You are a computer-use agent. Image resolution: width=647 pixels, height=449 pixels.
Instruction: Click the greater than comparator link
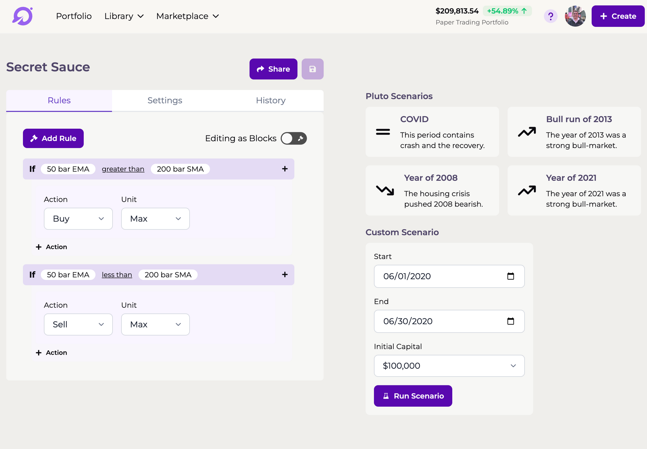point(123,169)
